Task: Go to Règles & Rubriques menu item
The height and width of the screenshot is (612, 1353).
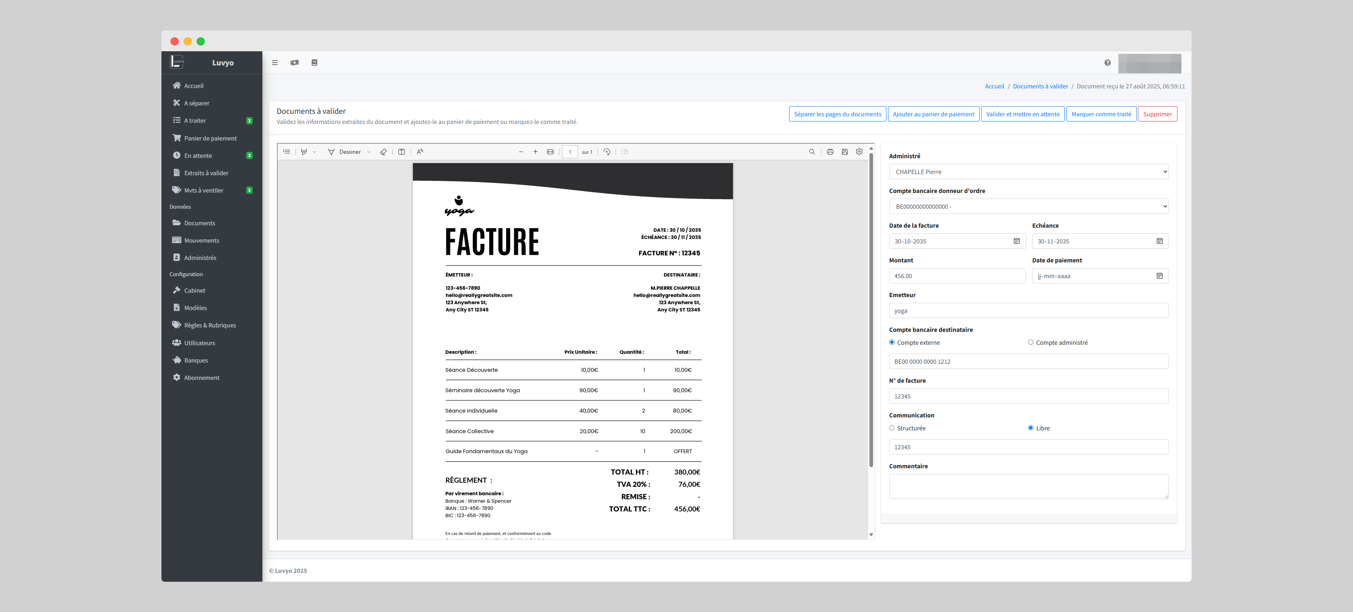Action: pos(209,325)
